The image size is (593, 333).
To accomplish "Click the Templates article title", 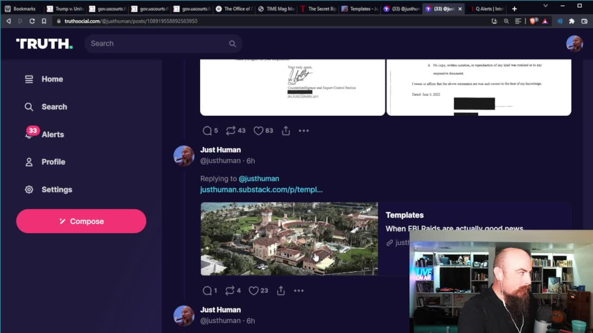I will [x=404, y=215].
